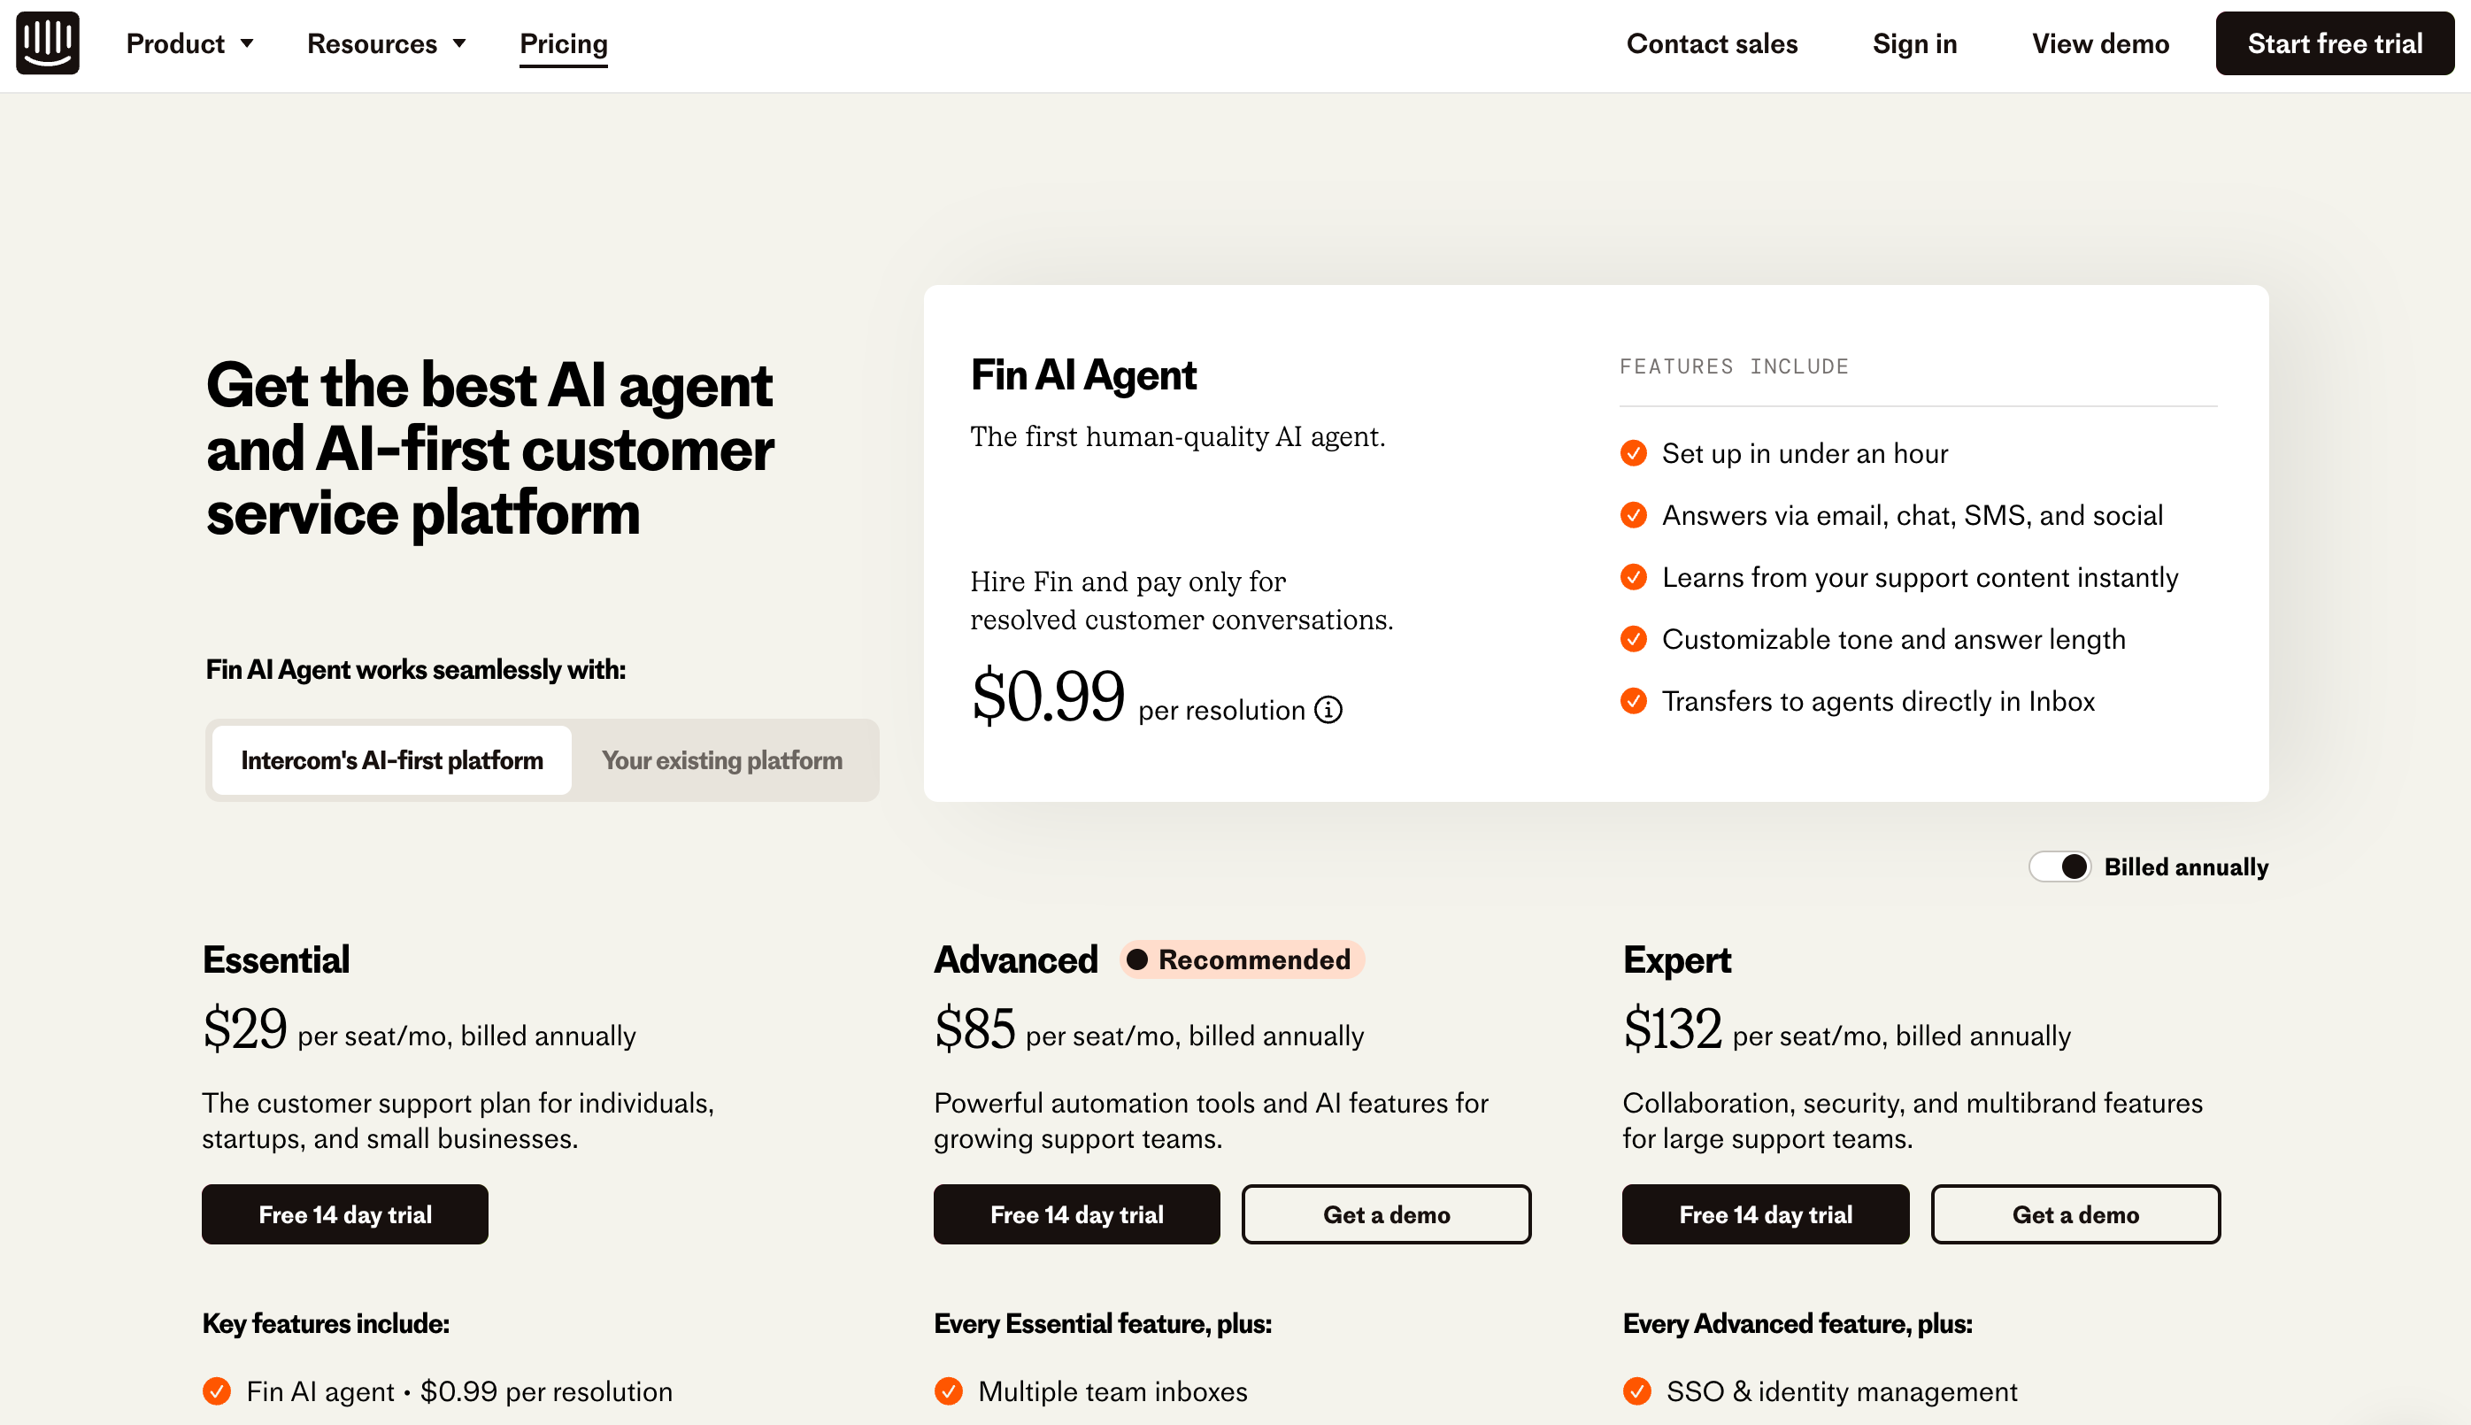This screenshot has height=1425, width=2471.
Task: Click the Sign in link
Action: click(1914, 44)
